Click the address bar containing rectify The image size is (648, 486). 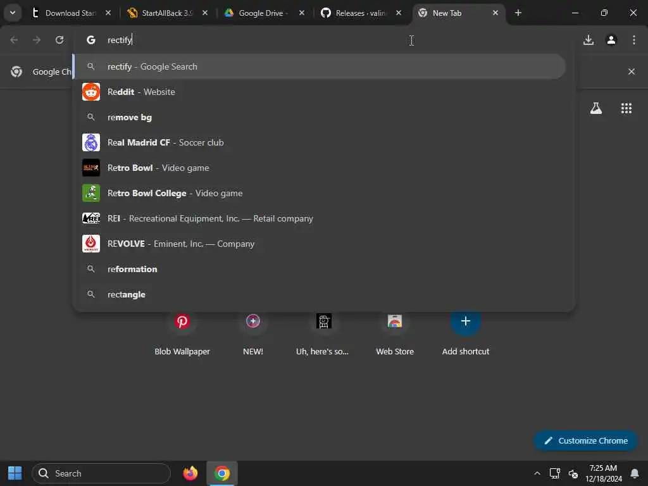point(325,40)
